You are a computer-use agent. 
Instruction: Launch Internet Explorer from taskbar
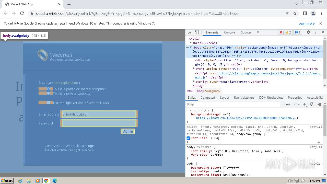[x=20, y=181]
